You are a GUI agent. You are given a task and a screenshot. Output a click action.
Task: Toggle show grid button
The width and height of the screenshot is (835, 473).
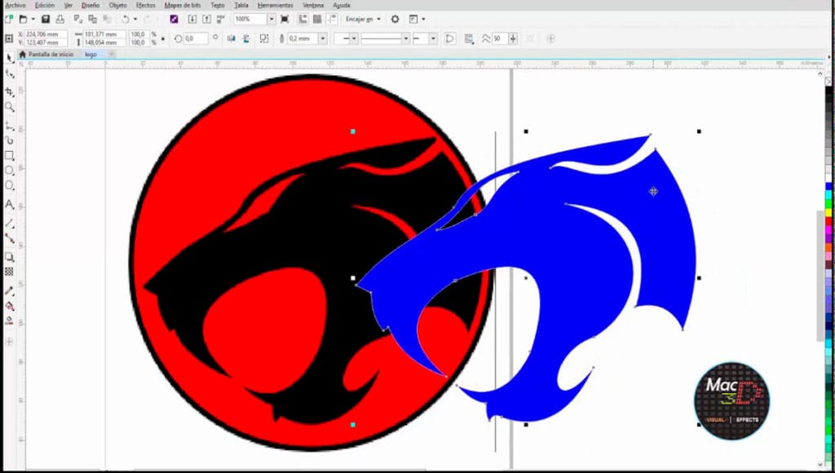point(317,20)
